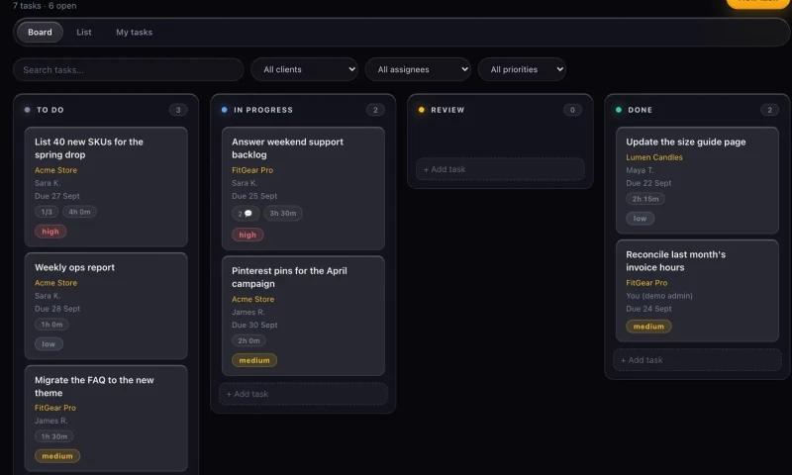The width and height of the screenshot is (792, 475).
Task: Click the 4h 0m time badge
Action: [x=79, y=212]
